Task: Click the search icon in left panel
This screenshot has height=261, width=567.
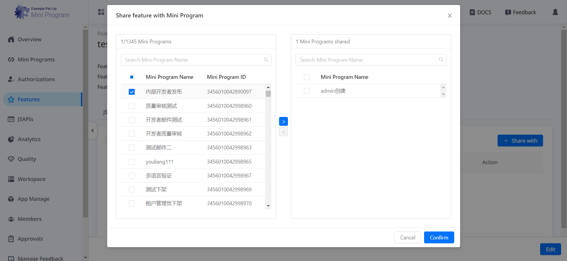Action: click(x=266, y=60)
